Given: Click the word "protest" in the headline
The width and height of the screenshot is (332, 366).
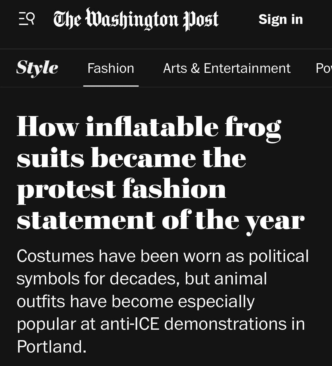Looking at the screenshot, I should (66, 190).
